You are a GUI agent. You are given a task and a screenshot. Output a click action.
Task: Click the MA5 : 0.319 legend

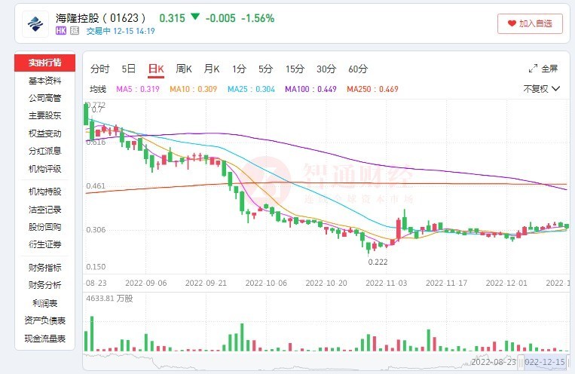138,89
